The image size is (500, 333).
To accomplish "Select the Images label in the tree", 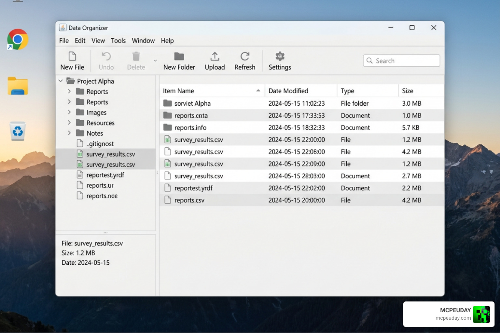I will click(96, 113).
